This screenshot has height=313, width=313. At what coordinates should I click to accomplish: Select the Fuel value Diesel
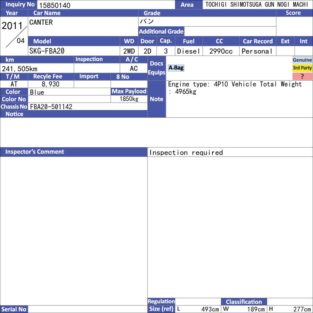pos(188,51)
